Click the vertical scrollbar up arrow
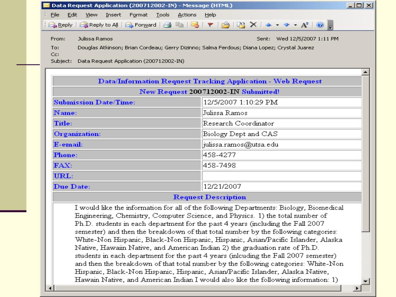 [x=365, y=72]
